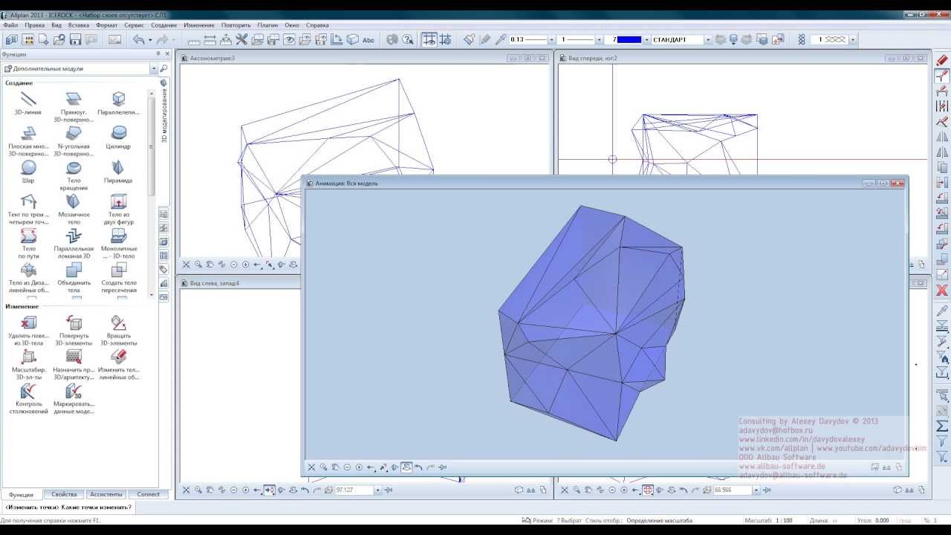The width and height of the screenshot is (951, 535).
Task: Click the zoom-all icon in Анимация window toolbar
Action: coord(311,467)
